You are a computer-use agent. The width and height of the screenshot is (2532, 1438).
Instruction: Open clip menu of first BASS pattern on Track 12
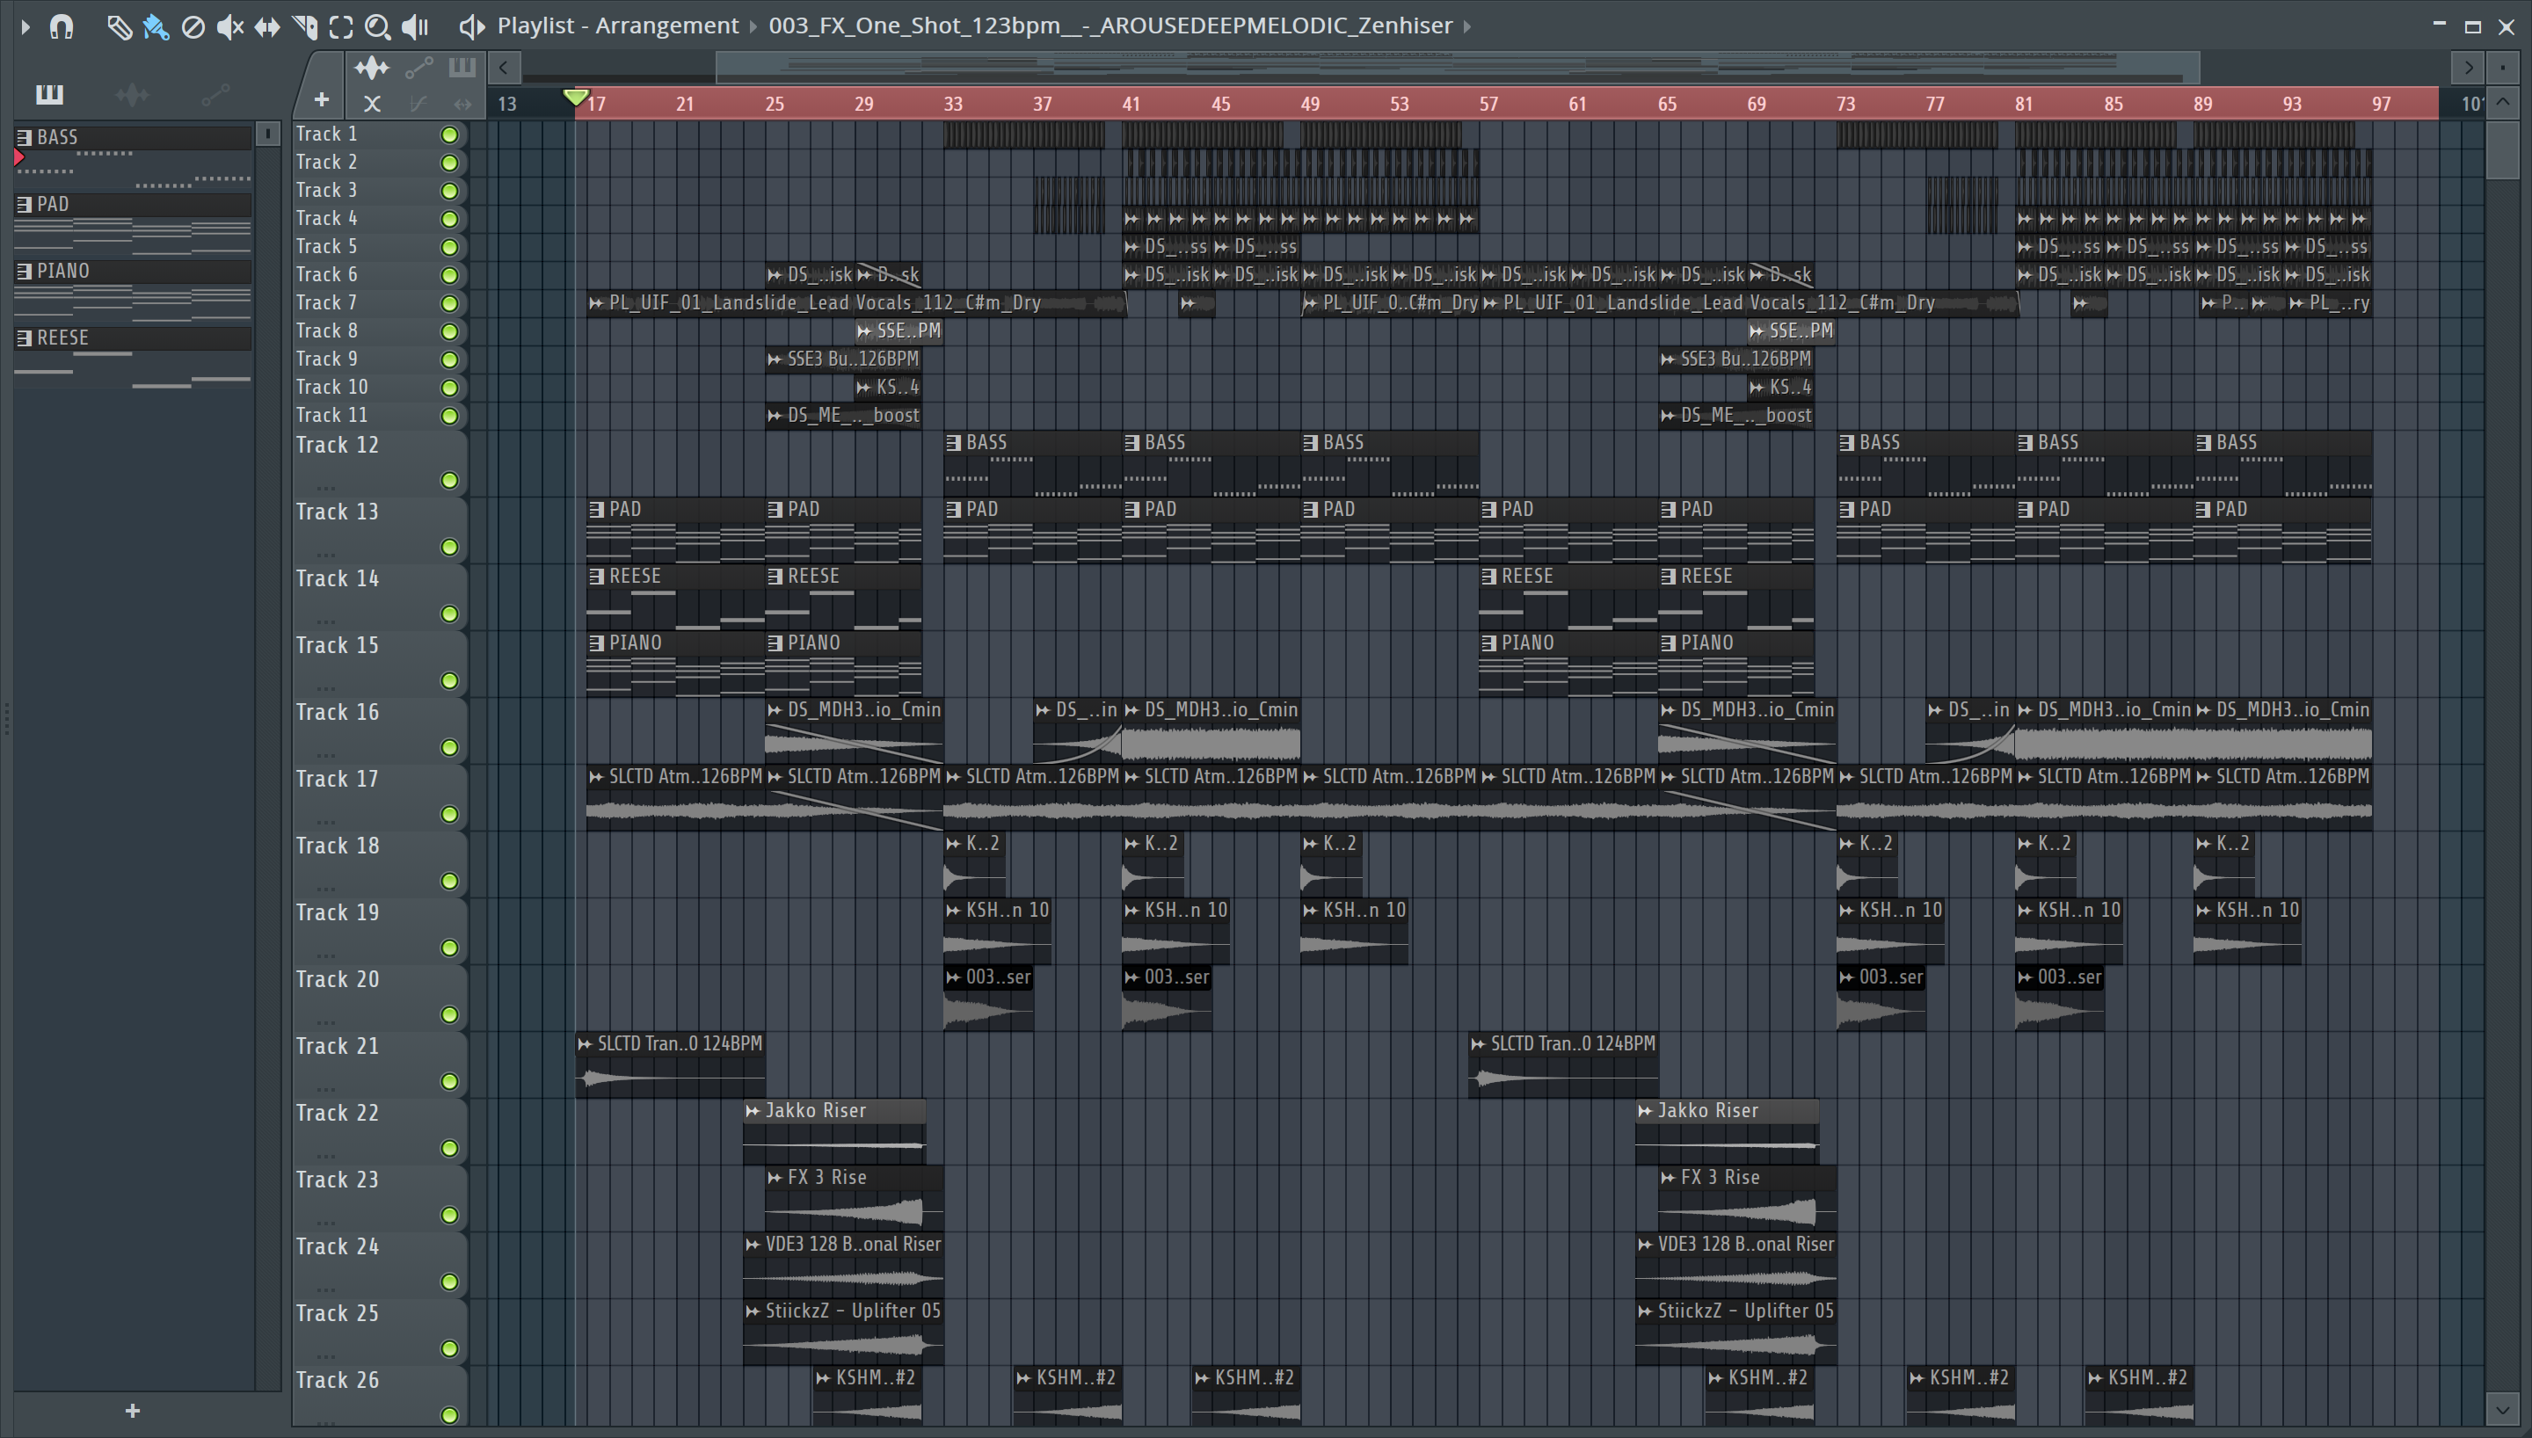tap(954, 444)
